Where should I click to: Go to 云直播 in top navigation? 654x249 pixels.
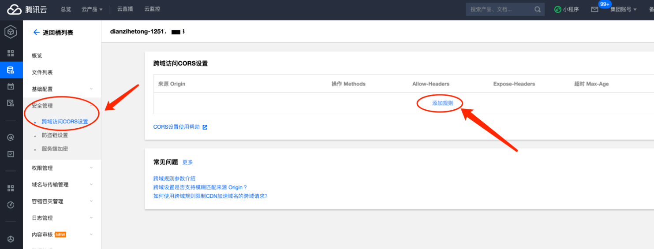click(125, 9)
